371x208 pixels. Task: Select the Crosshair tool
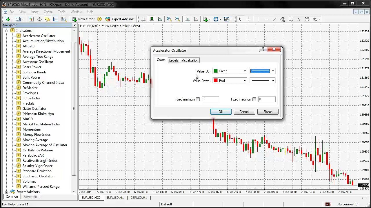248,19
